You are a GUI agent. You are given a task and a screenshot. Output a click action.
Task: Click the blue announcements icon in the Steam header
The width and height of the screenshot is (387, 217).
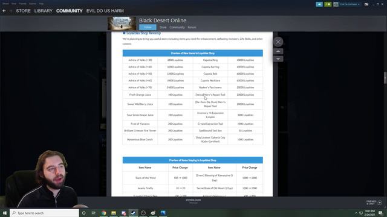319,4
